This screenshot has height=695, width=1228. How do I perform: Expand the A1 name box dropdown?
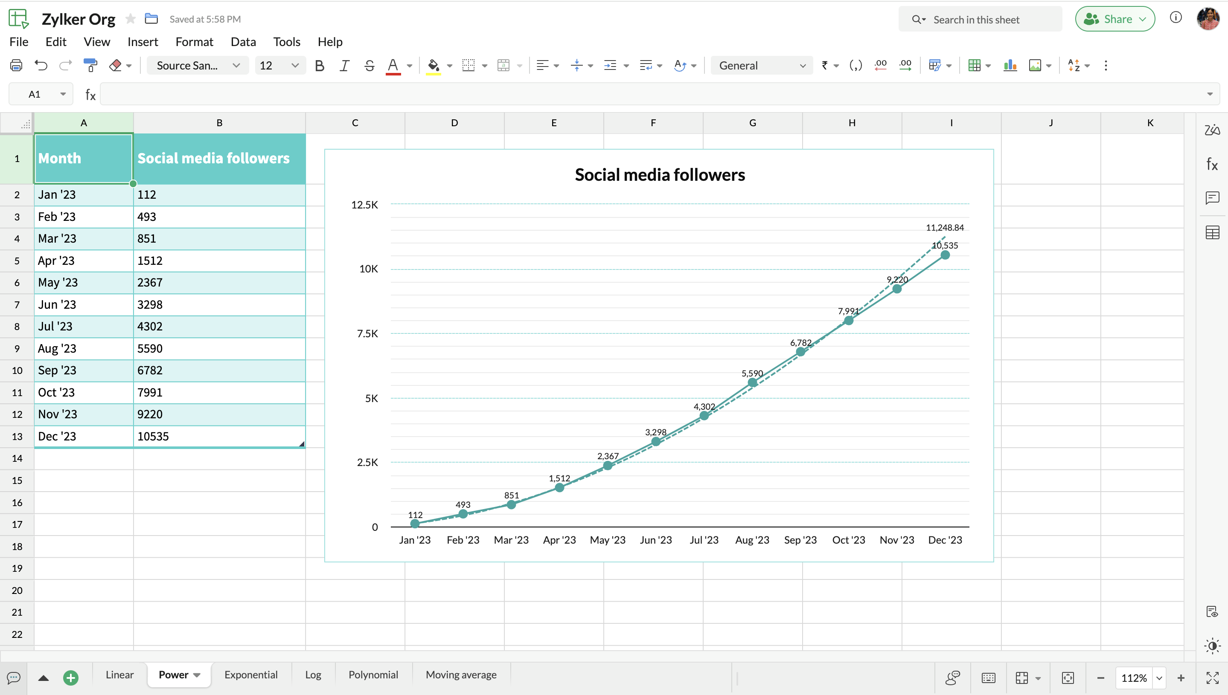click(63, 94)
